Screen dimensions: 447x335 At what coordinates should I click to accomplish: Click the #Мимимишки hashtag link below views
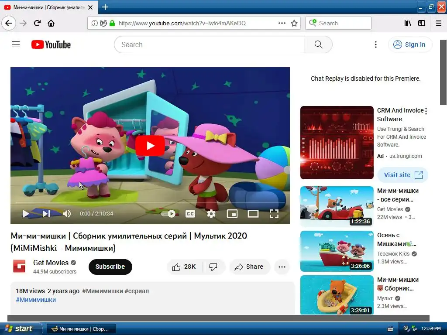(36, 300)
